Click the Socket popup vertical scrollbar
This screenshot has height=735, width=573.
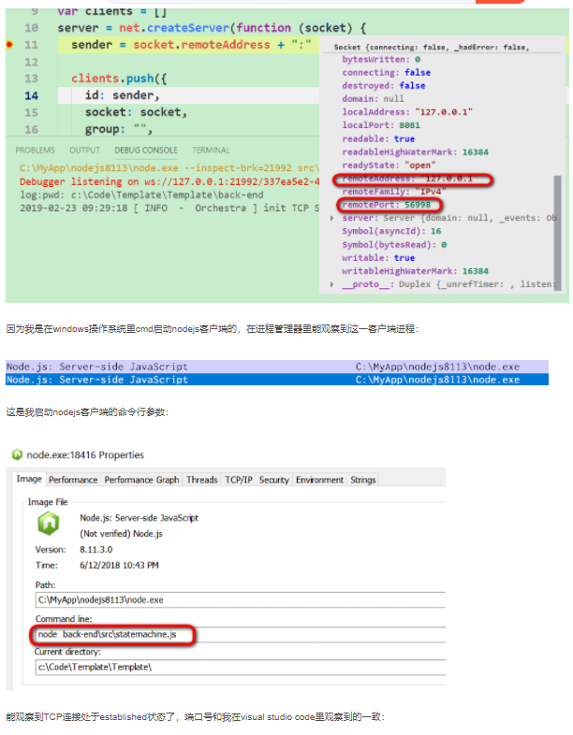pyautogui.click(x=557, y=233)
